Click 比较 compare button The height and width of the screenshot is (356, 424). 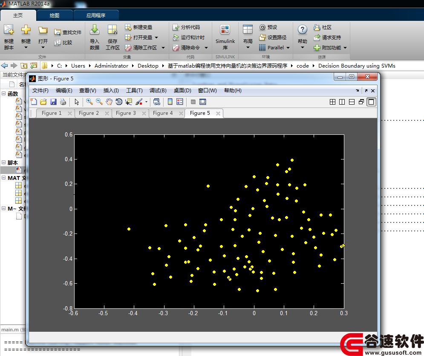pos(63,43)
